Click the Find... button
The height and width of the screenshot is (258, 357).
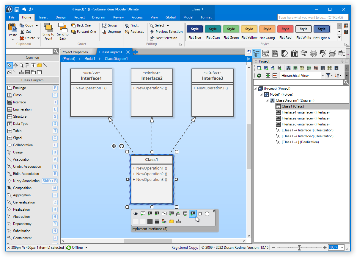click(x=132, y=26)
